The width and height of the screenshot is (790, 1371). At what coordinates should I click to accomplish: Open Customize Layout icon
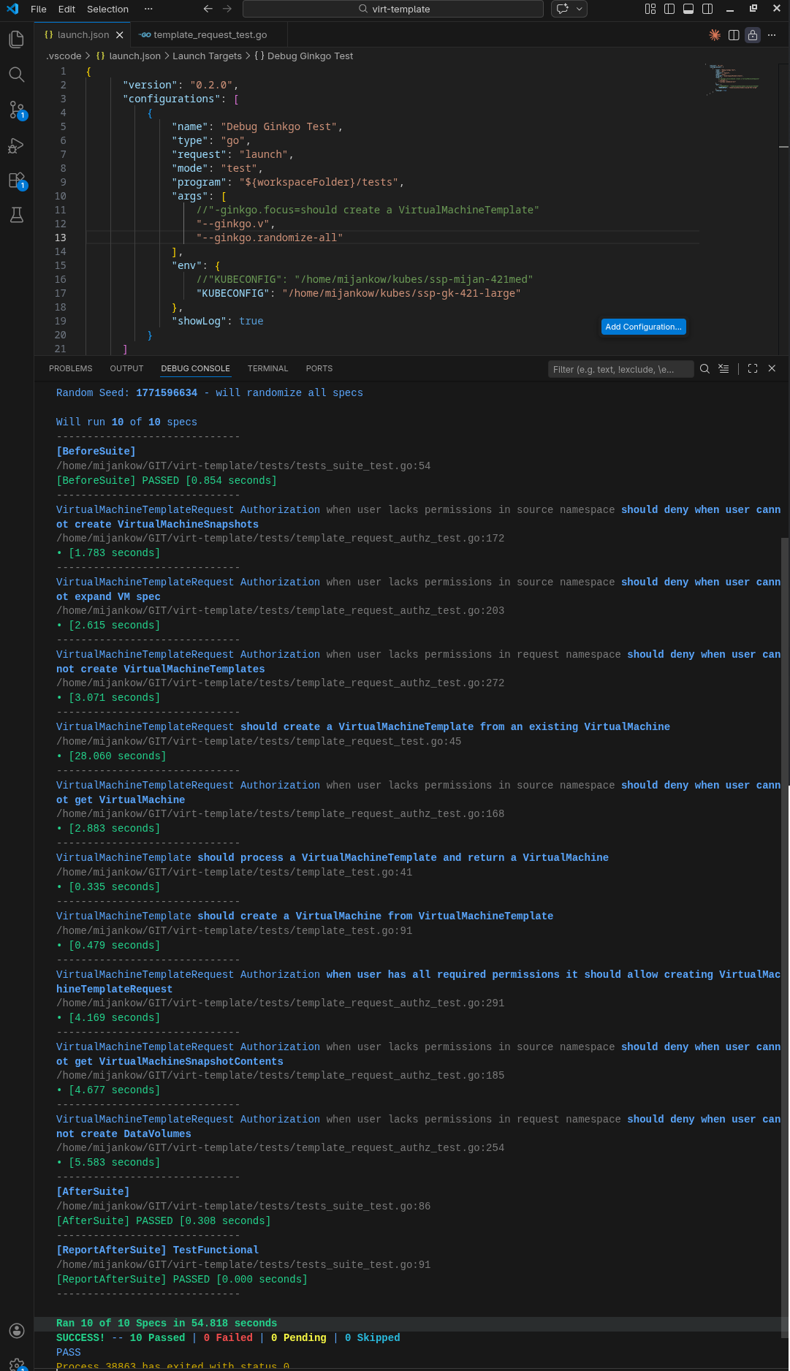click(650, 9)
